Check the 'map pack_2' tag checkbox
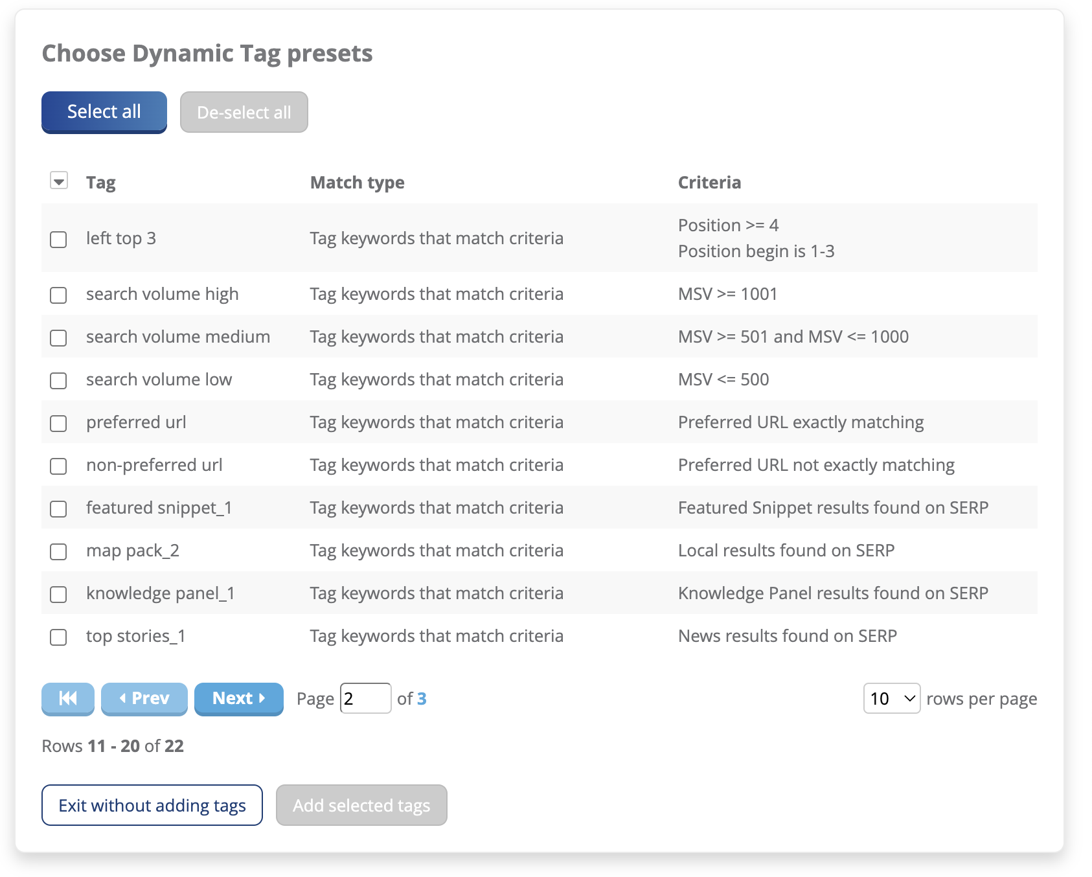Viewport: 1092px width, 877px height. click(x=59, y=552)
